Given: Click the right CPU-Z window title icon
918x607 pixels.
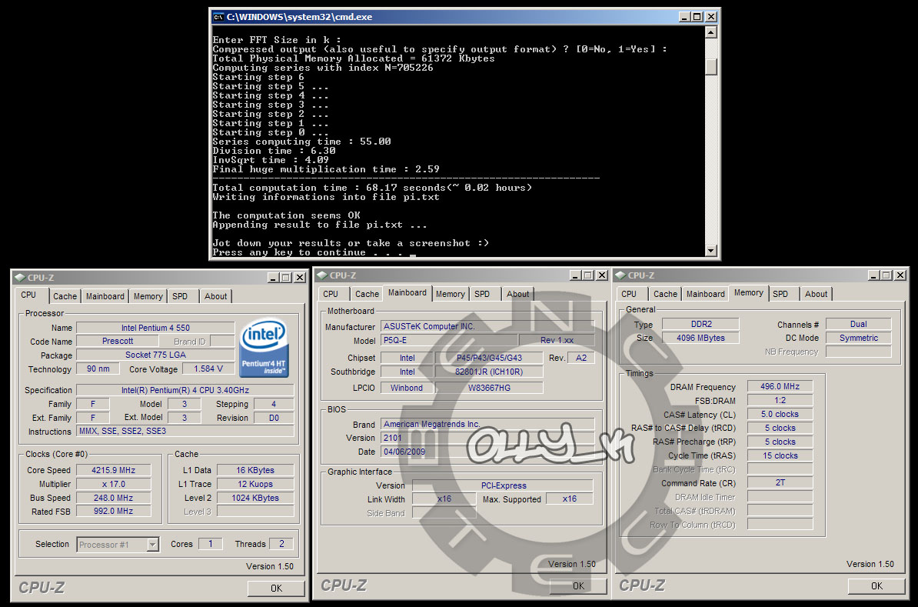Looking at the screenshot, I should [620, 275].
